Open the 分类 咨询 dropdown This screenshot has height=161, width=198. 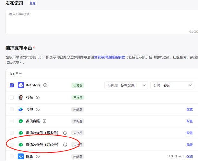click(x=172, y=85)
